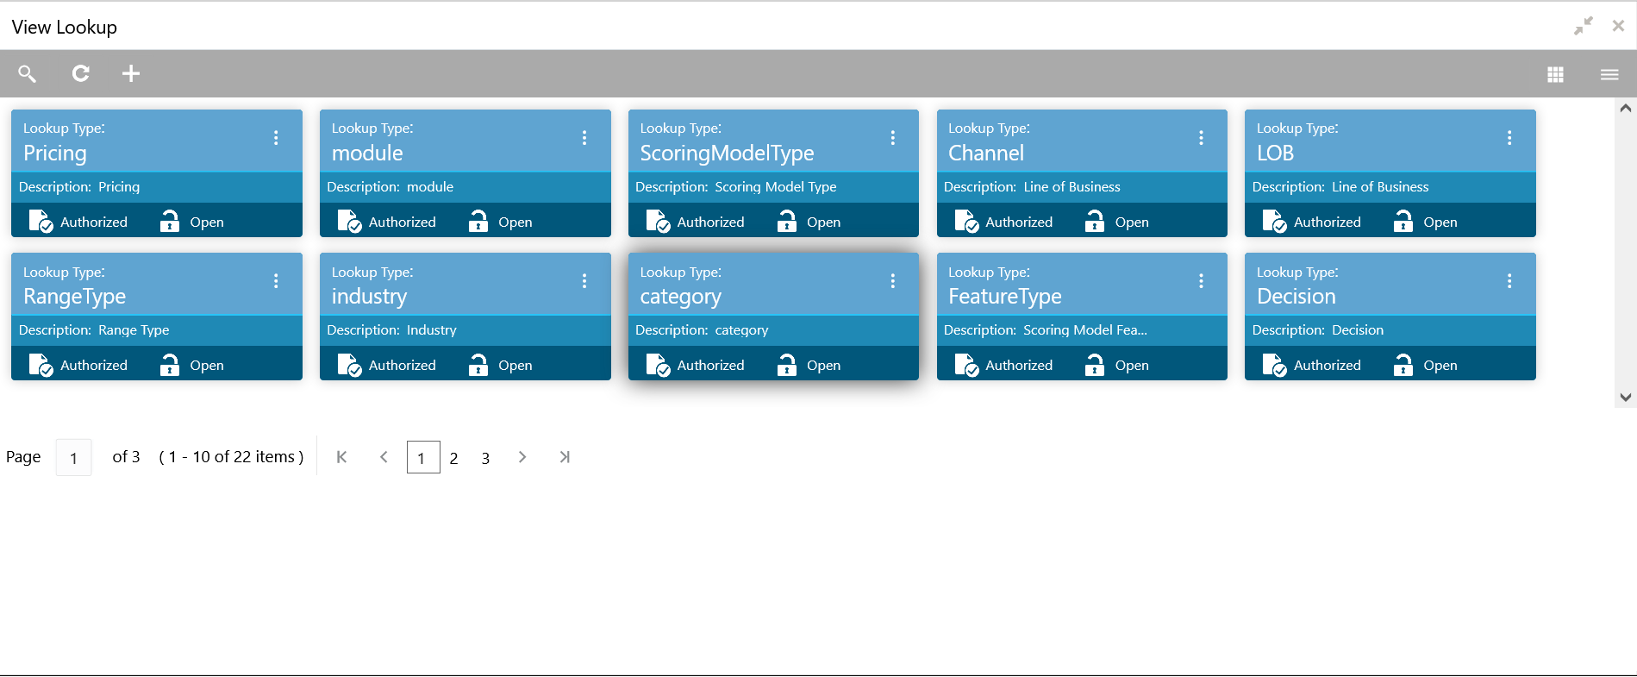Click the module lookup title
This screenshot has width=1637, height=677.
(367, 154)
